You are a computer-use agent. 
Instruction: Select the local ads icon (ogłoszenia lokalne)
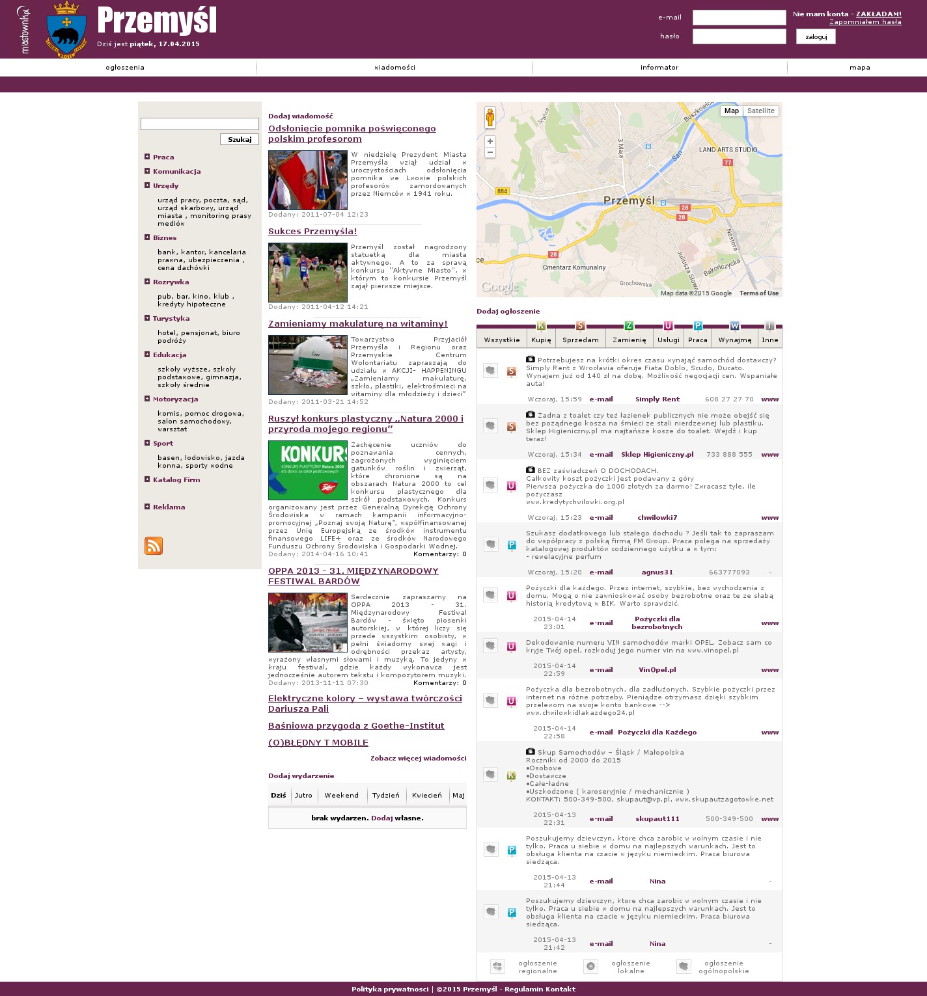590,966
